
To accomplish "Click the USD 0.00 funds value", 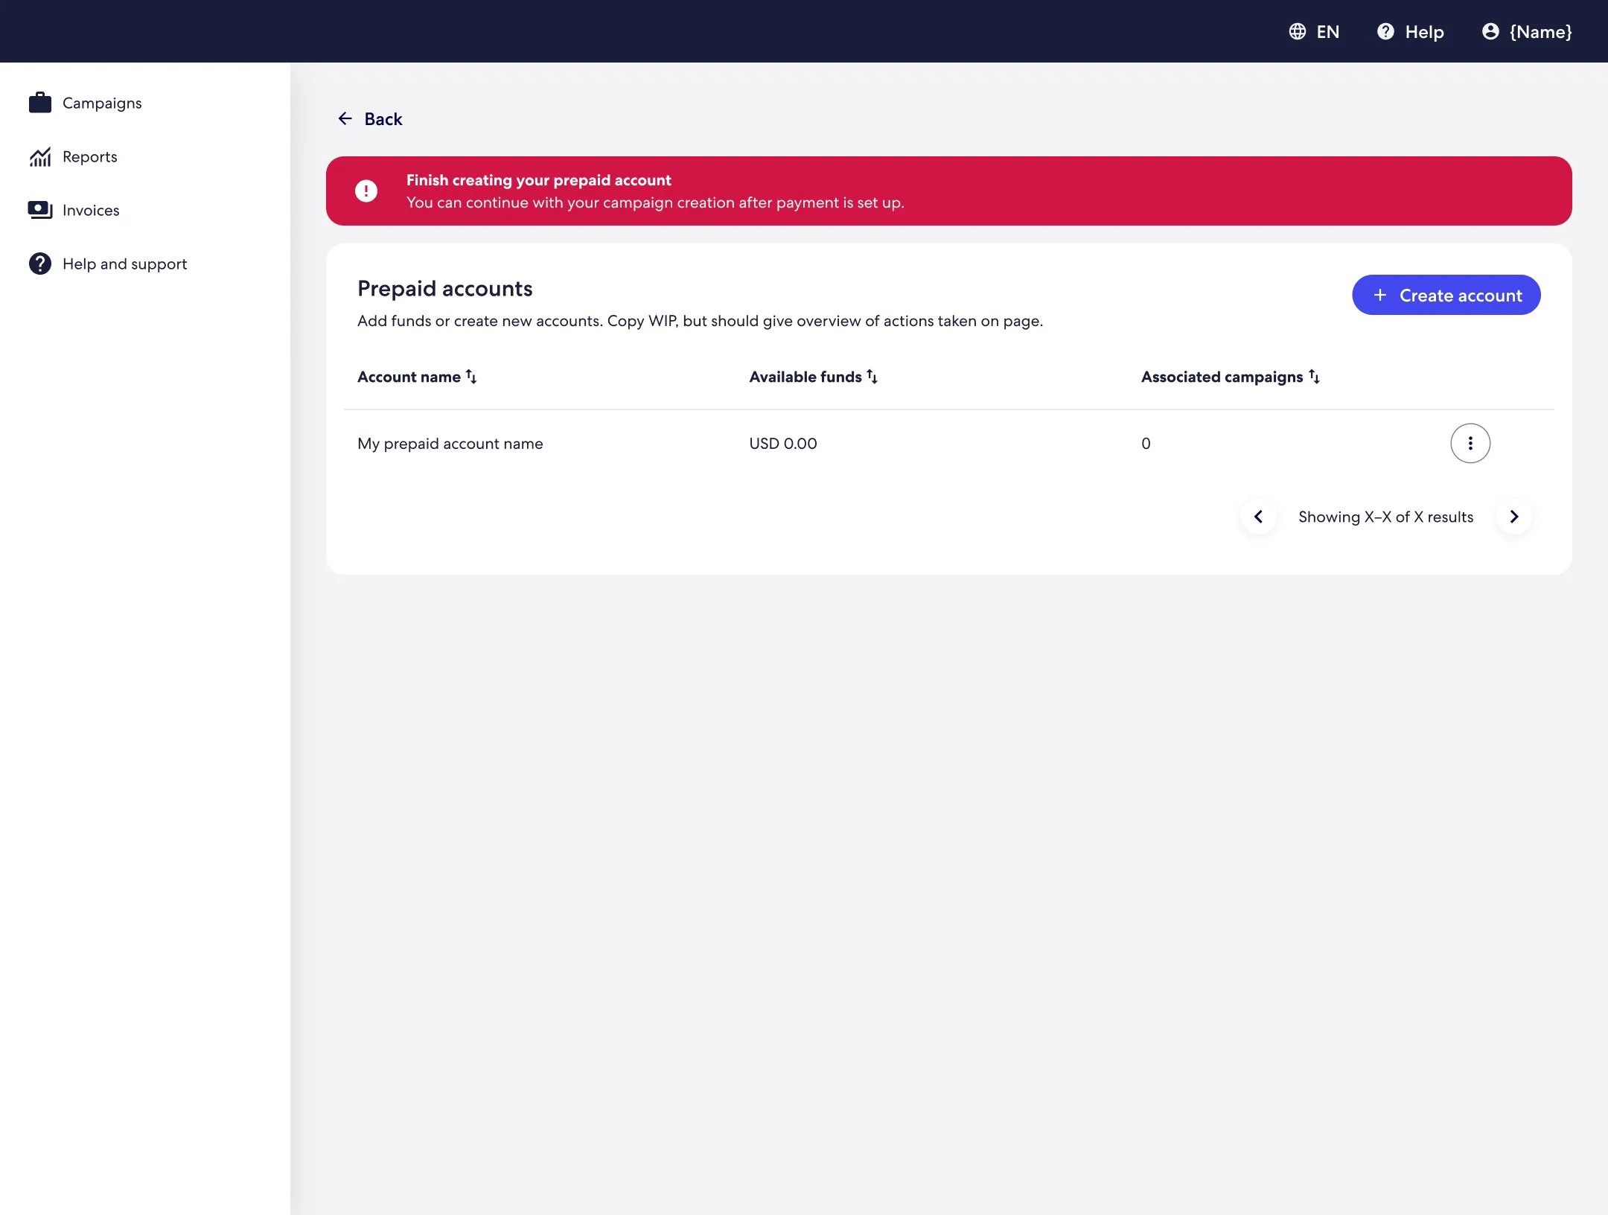I will tap(783, 444).
